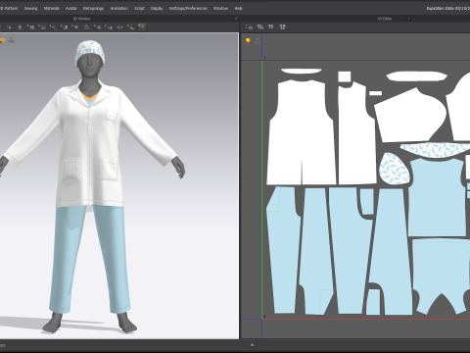The width and height of the screenshot is (470, 353).
Task: Select the second UV Editor tool icon
Action: point(260,26)
